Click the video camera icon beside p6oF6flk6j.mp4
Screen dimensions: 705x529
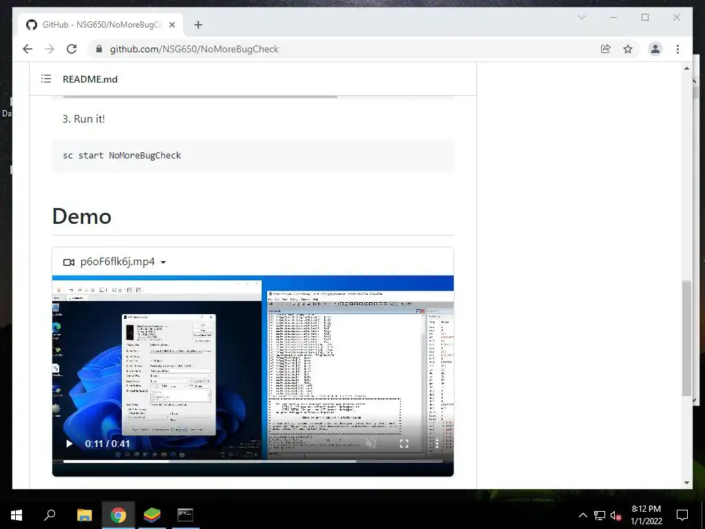[x=69, y=262]
